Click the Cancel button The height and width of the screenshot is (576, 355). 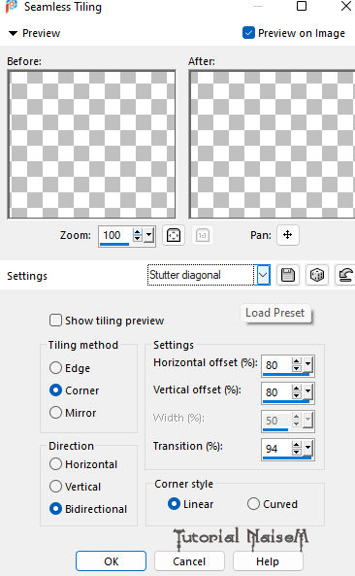189,560
